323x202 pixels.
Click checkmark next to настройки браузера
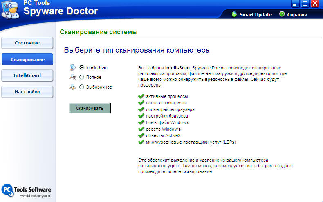coord(141,116)
